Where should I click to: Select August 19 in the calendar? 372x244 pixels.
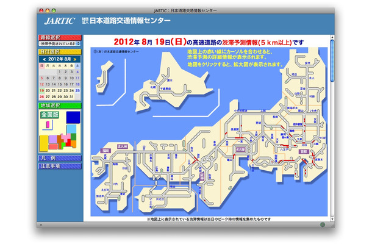[x=41, y=90]
